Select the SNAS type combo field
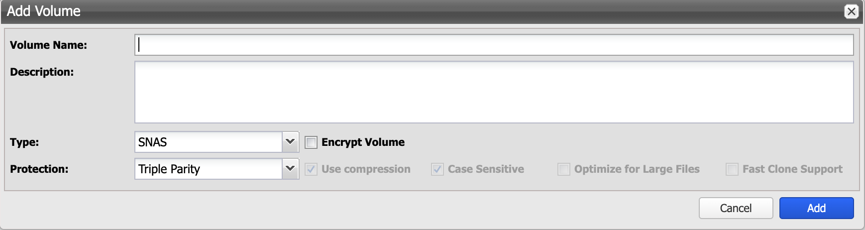 [209, 142]
